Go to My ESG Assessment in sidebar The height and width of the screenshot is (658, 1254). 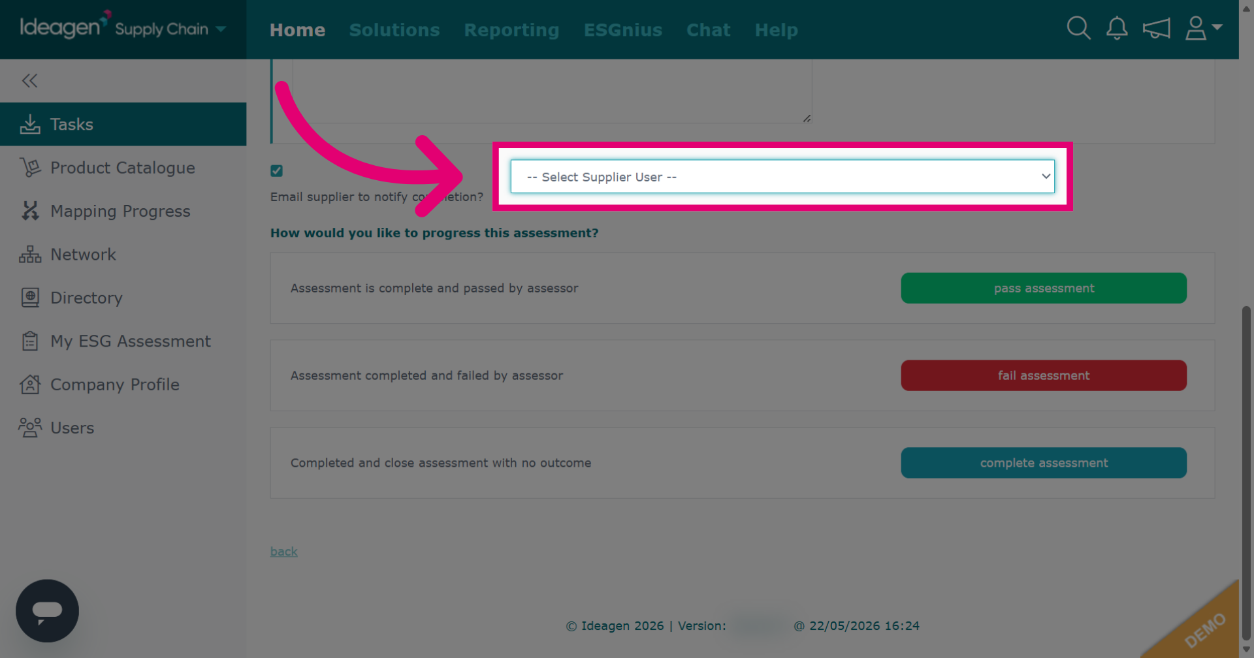coord(123,341)
